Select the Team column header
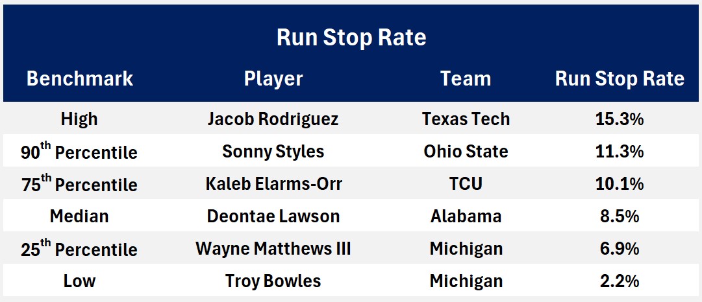Viewport: 702px width, 302px height. pos(466,79)
